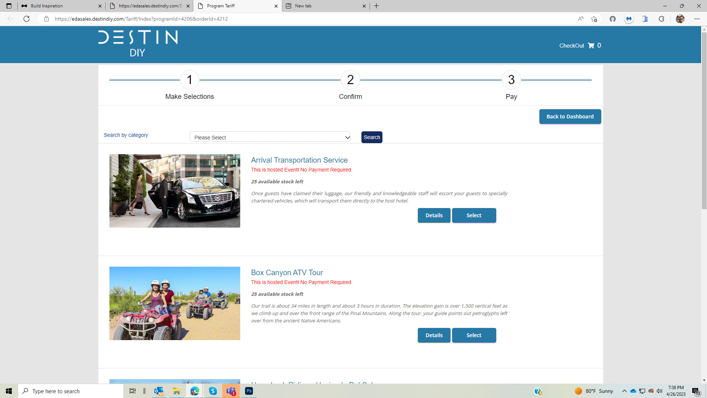Open the shopping cart icon
Viewport: 707px width, 398px height.
coord(591,45)
